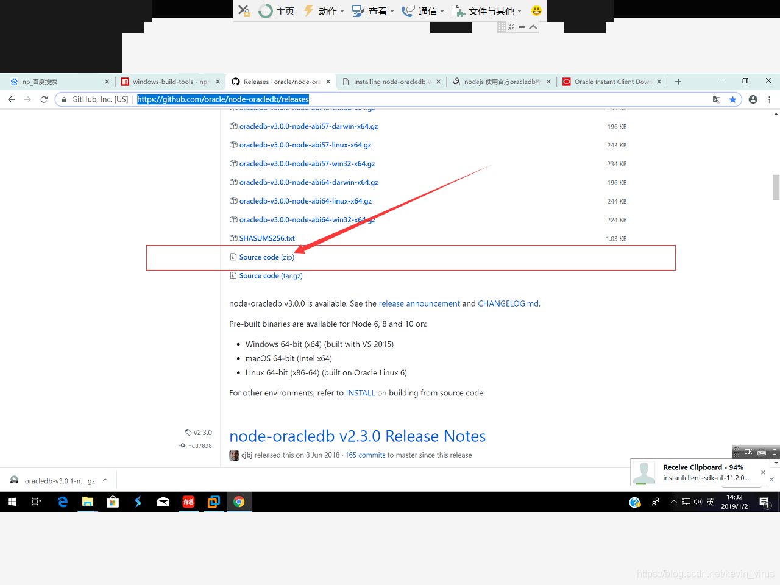
Task: Open the INSTALL link
Action: [360, 393]
